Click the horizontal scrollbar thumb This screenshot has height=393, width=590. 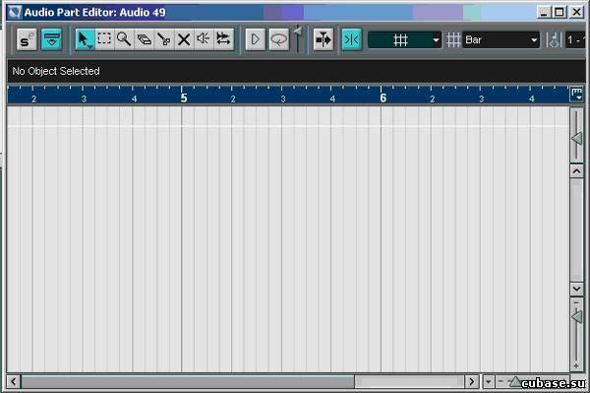pyautogui.click(x=188, y=382)
